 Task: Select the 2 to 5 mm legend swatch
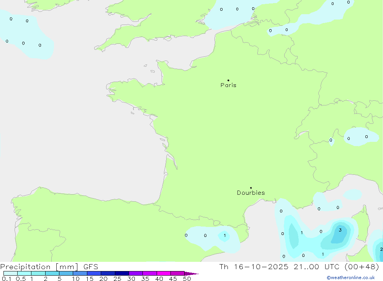pyautogui.click(x=52, y=273)
